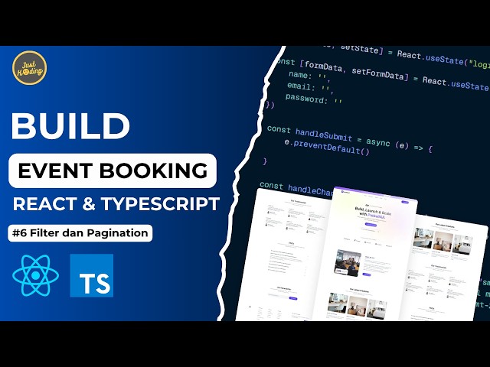The width and height of the screenshot is (490, 367).
Task: Click the left testimonials page mockup
Action: pos(283,256)
